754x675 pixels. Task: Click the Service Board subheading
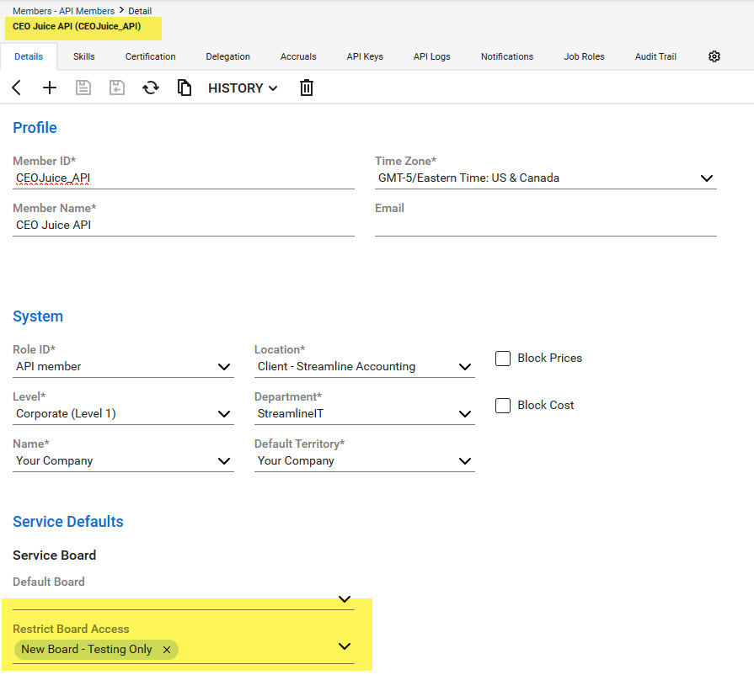point(54,555)
